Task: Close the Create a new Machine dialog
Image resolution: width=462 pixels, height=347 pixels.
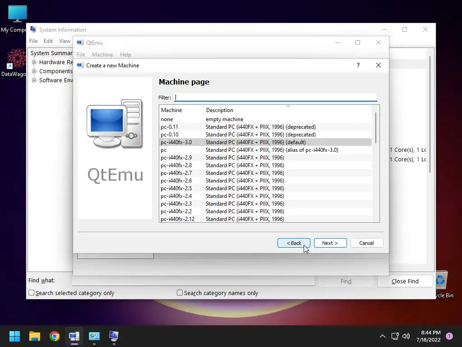Action: (379, 65)
